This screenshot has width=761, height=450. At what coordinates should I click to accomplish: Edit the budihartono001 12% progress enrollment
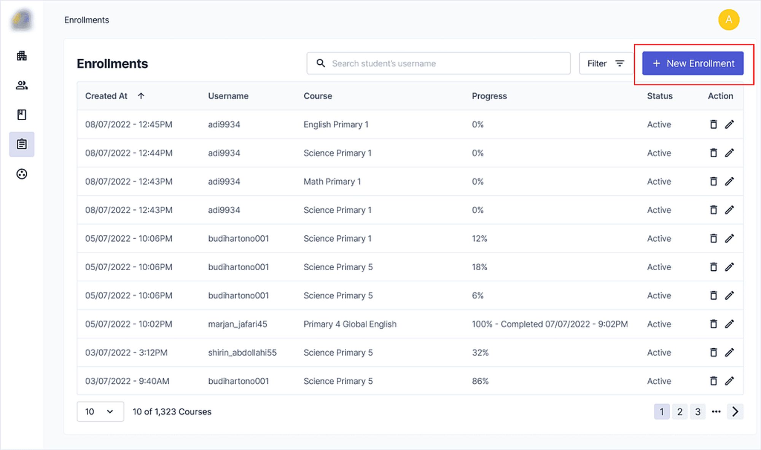click(729, 238)
